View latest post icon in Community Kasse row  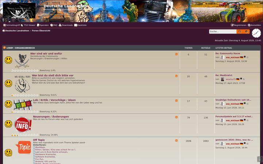(x=247, y=58)
